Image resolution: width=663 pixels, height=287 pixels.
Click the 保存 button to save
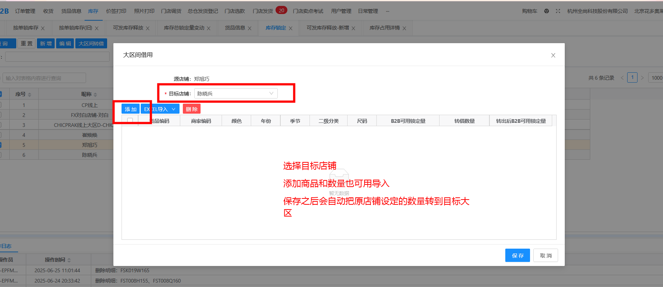pyautogui.click(x=517, y=255)
